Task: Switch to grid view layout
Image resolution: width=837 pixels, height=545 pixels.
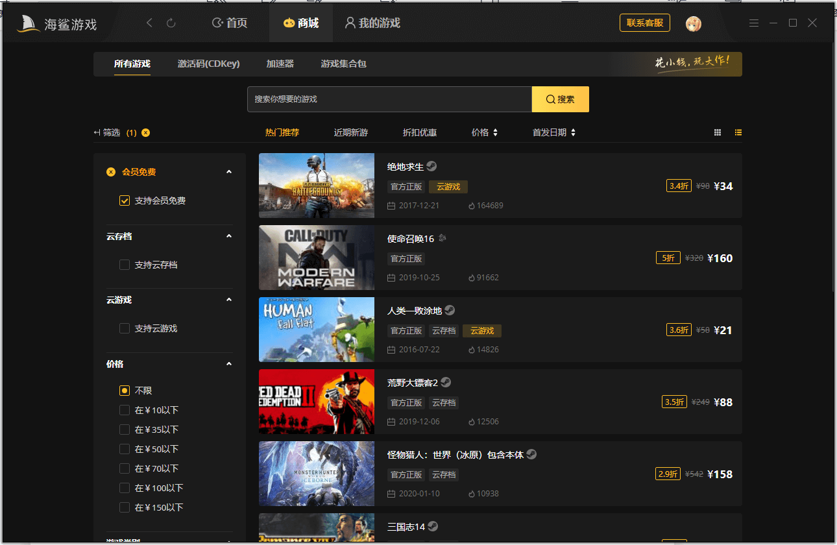Action: pos(717,132)
